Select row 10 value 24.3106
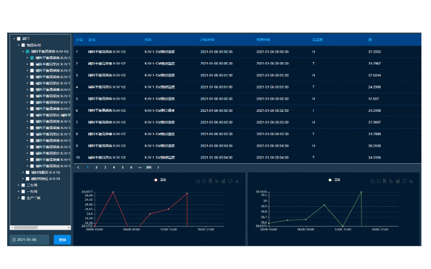The image size is (431, 269). [375, 158]
